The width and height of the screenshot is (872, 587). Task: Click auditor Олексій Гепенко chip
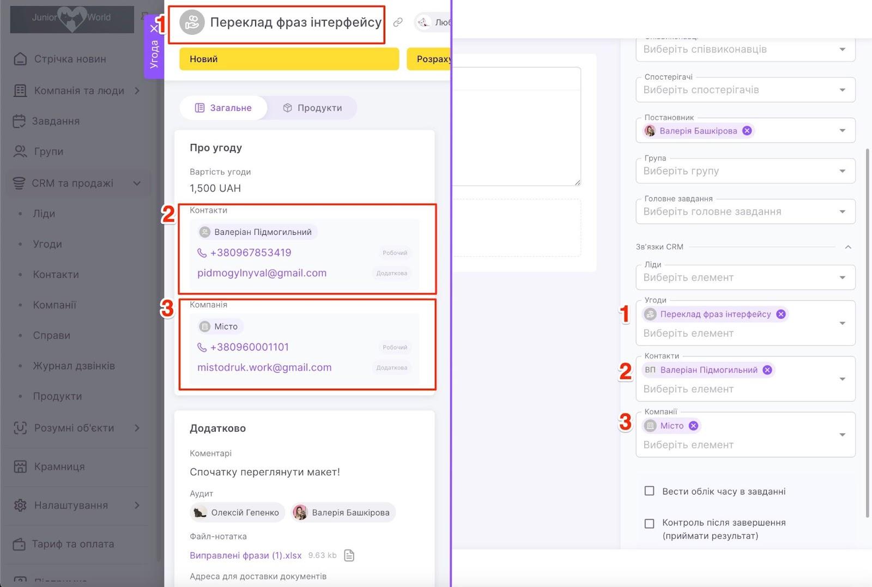tap(238, 512)
